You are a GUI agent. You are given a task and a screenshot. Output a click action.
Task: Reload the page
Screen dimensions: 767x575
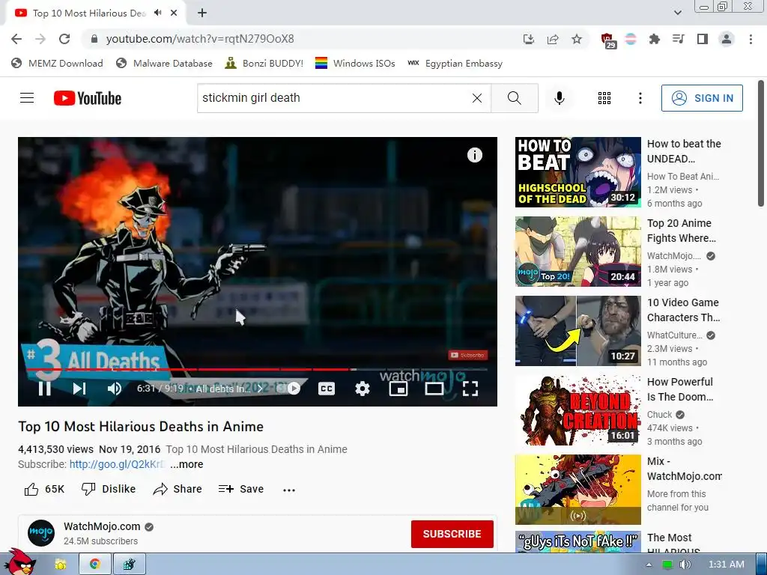(64, 39)
